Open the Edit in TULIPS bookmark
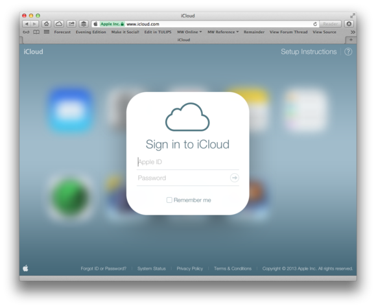 pos(158,32)
